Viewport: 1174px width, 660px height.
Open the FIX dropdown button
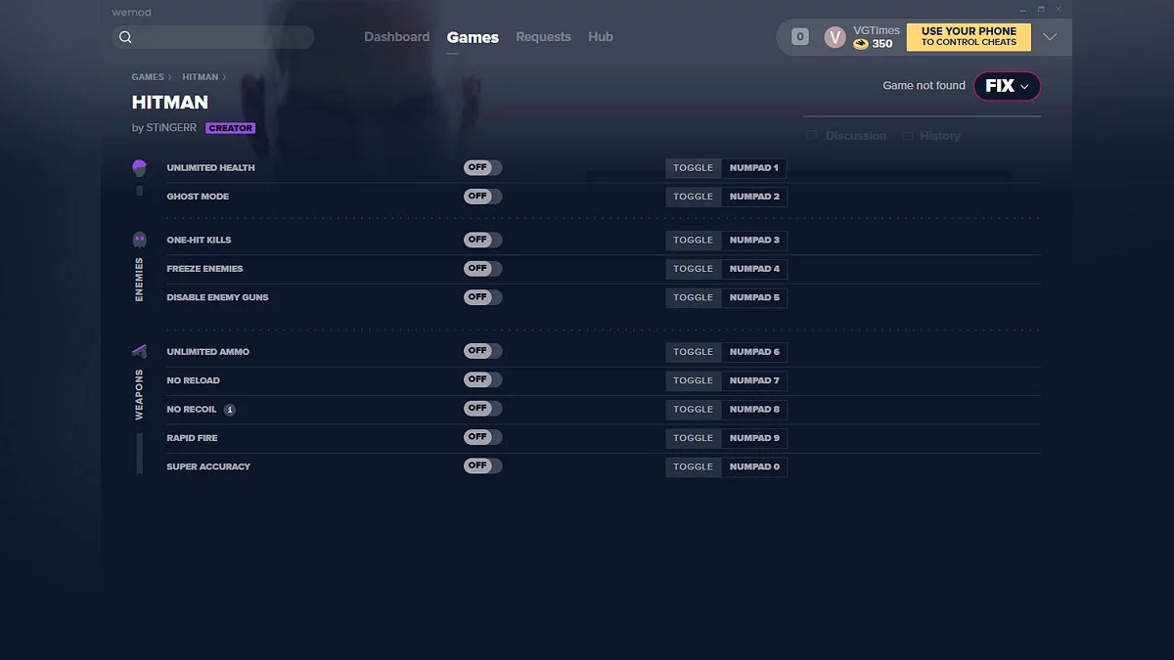[1007, 86]
